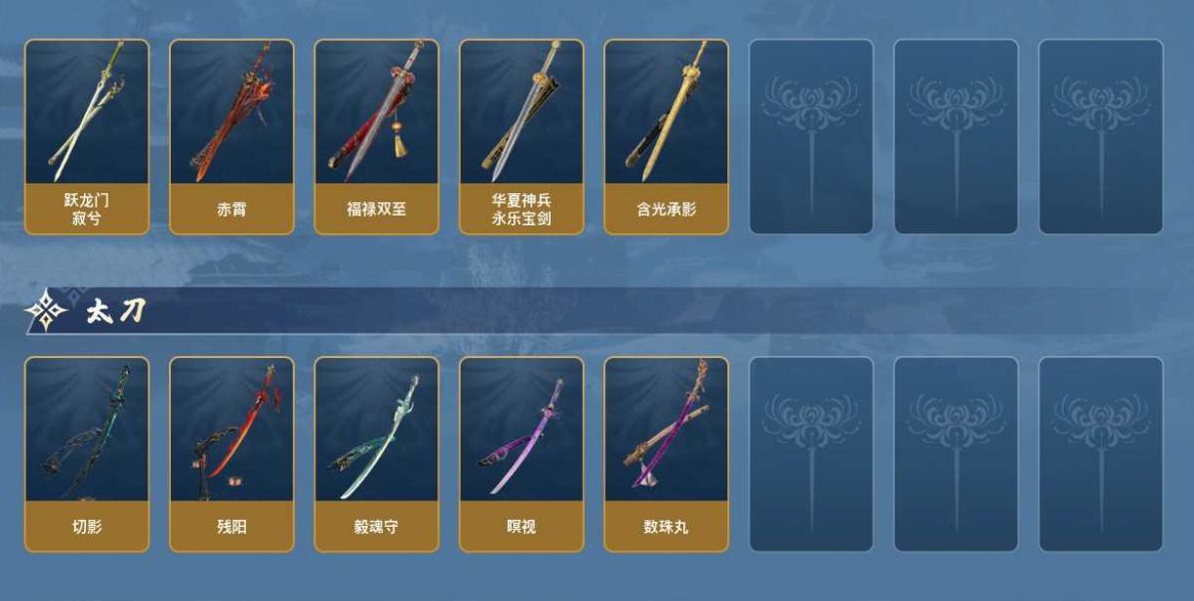
Task: Click the diamond emblem beside 太刀
Action: pyautogui.click(x=46, y=311)
